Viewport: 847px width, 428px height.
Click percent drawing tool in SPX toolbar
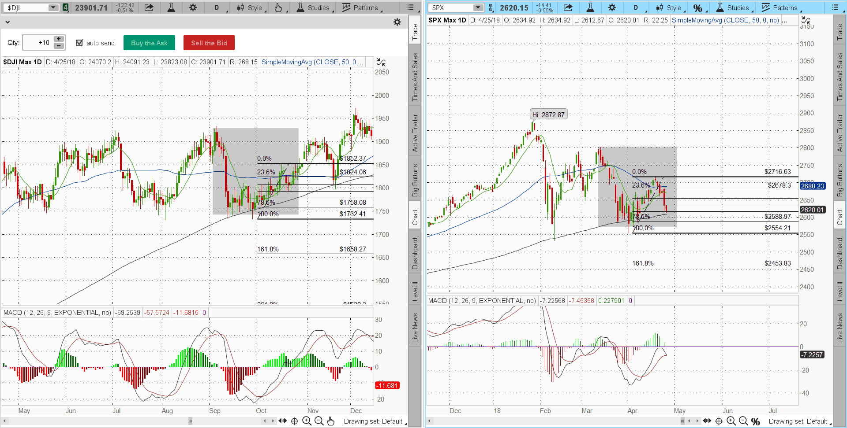click(x=697, y=8)
